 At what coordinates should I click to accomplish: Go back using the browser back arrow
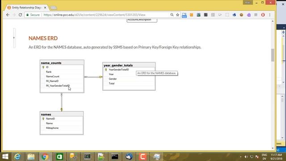(8, 15)
